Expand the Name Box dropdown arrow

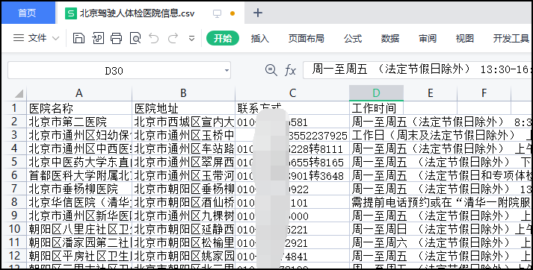227,71
